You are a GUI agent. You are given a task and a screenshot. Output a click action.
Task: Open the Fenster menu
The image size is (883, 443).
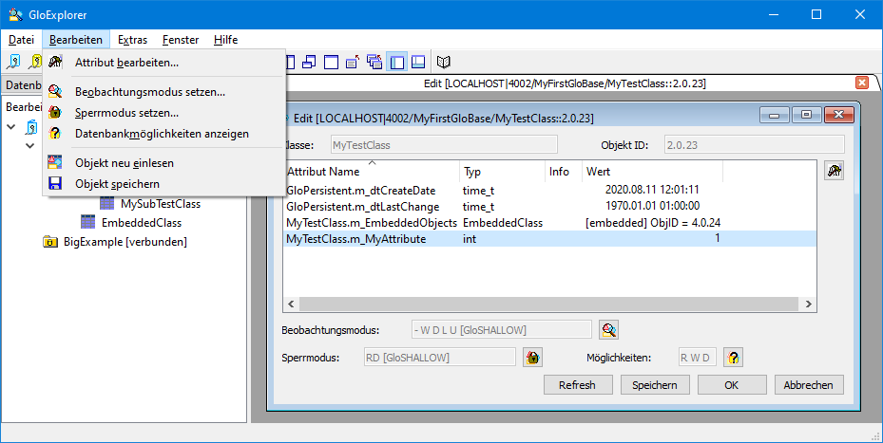181,40
